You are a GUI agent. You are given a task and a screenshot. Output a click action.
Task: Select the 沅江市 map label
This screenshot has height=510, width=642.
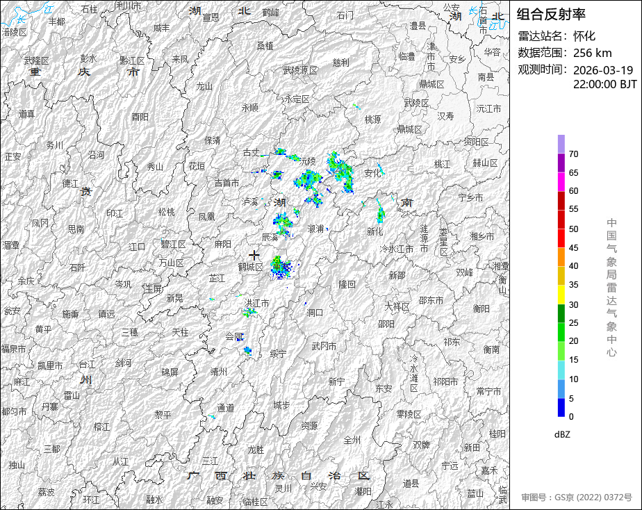click(488, 109)
